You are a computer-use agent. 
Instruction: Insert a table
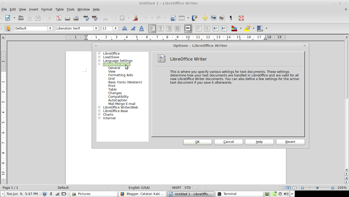[x=181, y=18]
